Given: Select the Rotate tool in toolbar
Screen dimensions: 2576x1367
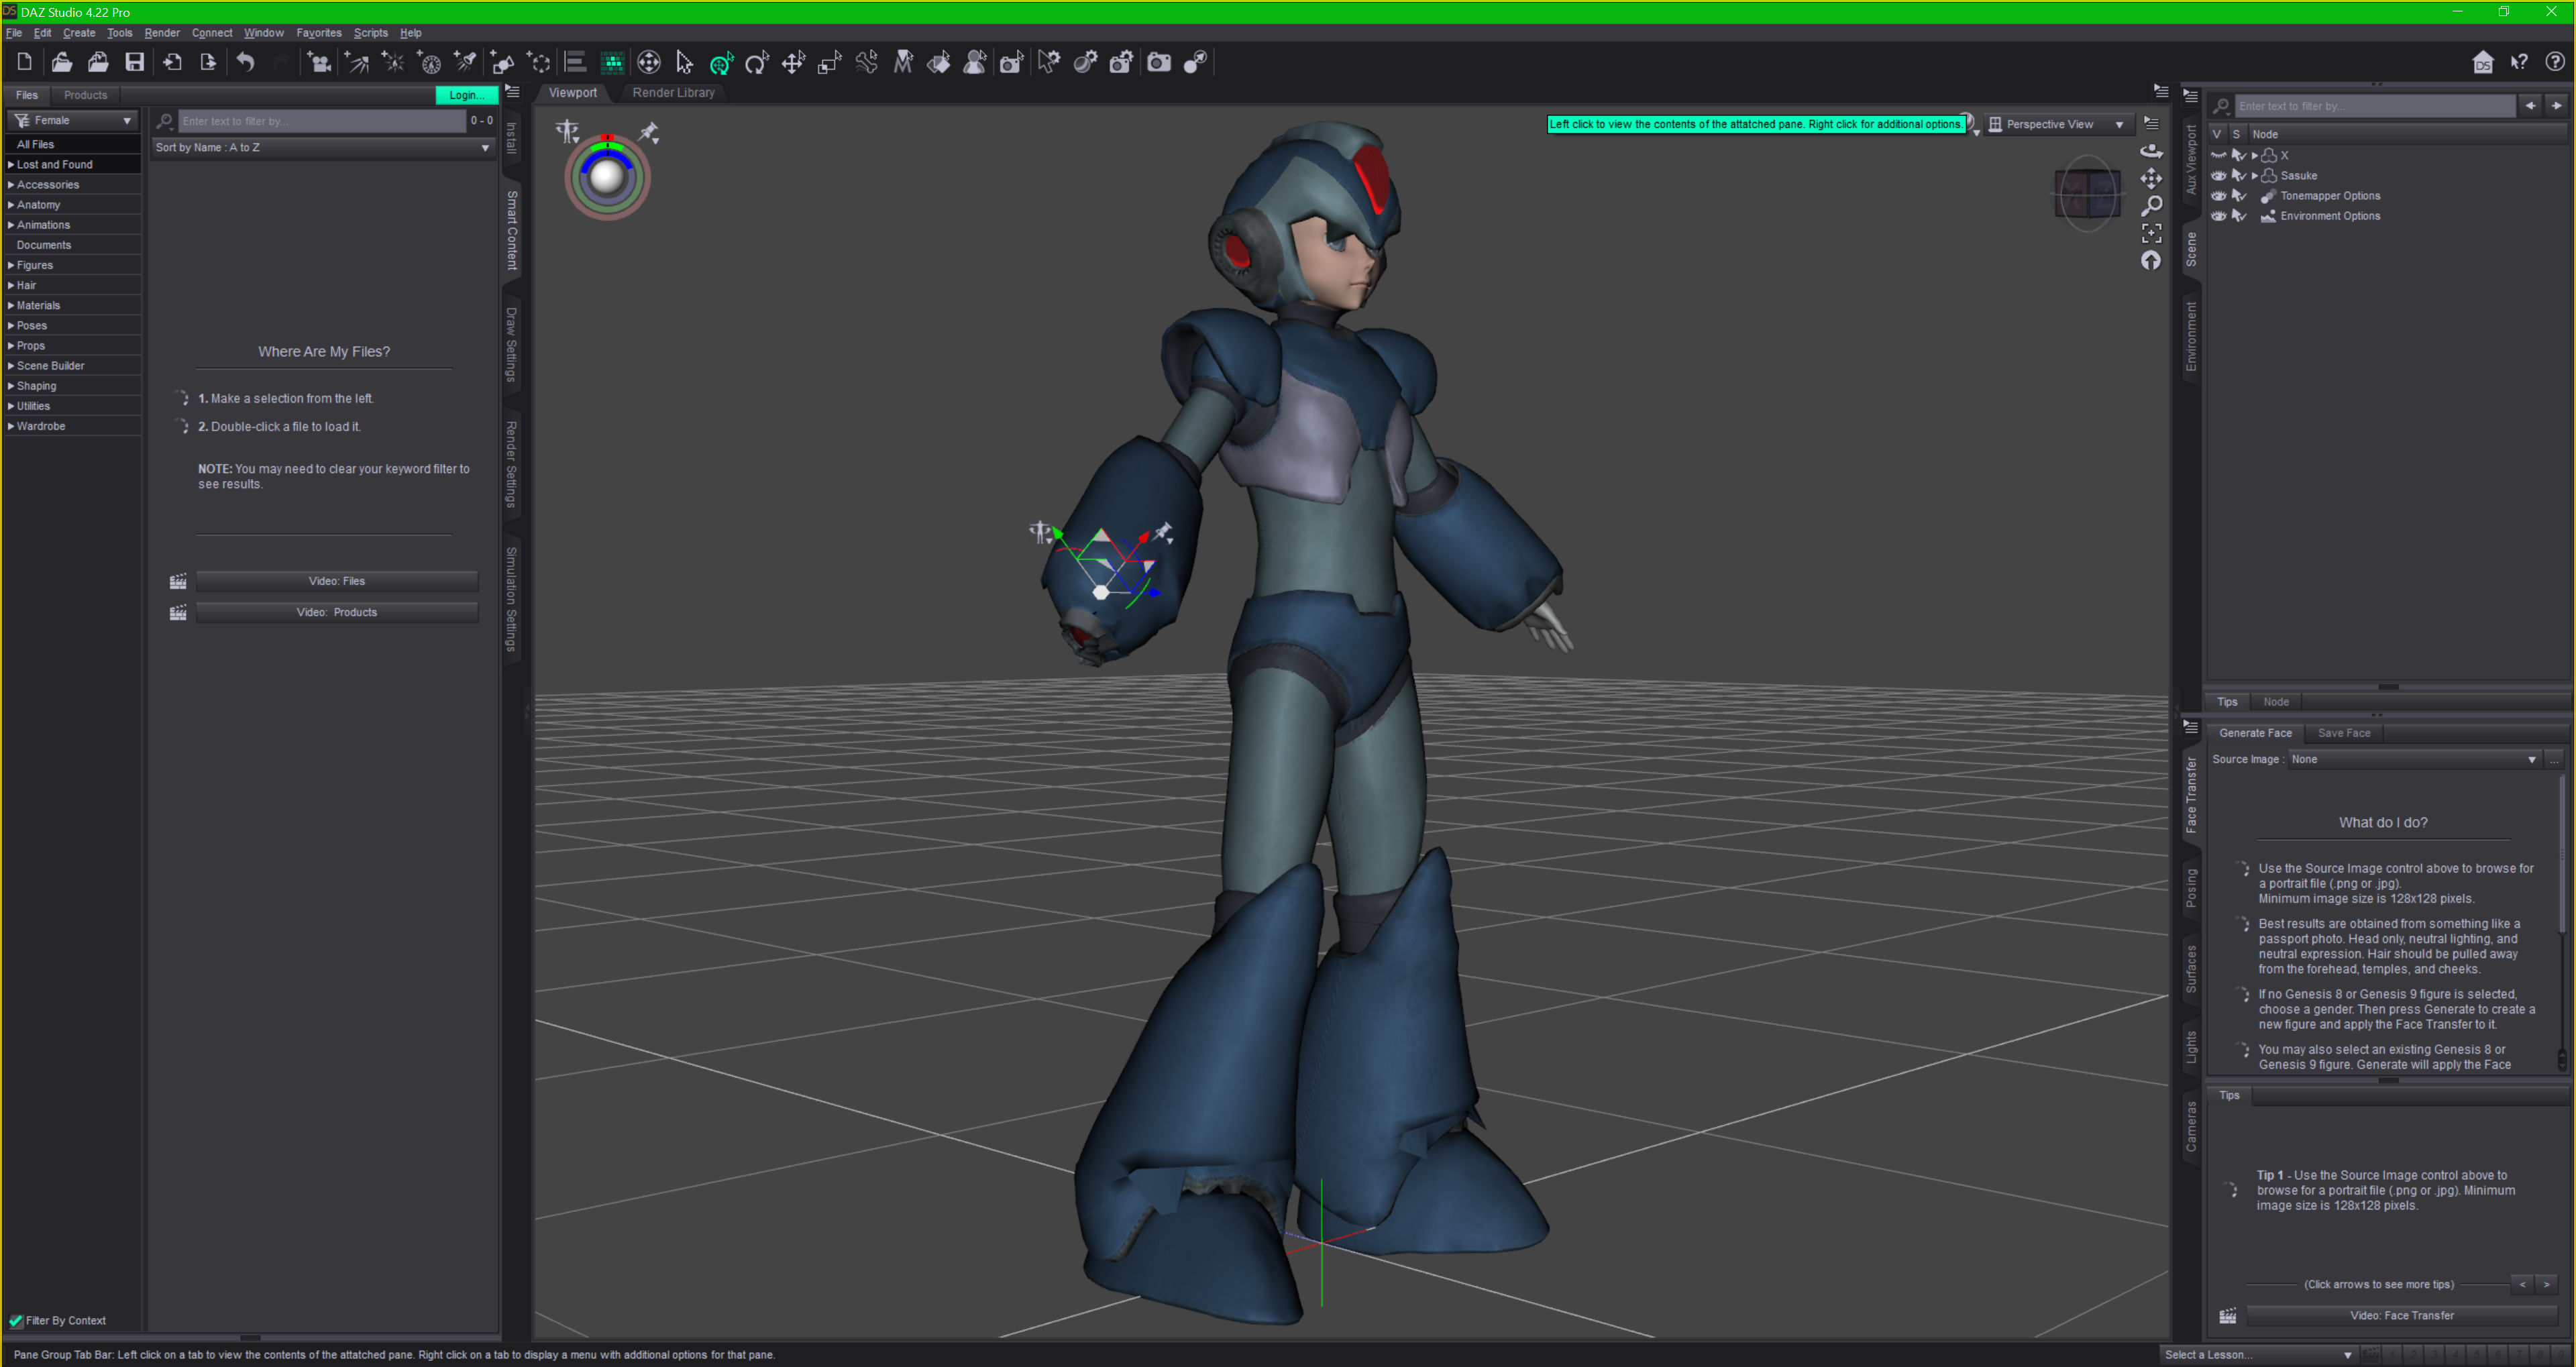Looking at the screenshot, I should 757,63.
